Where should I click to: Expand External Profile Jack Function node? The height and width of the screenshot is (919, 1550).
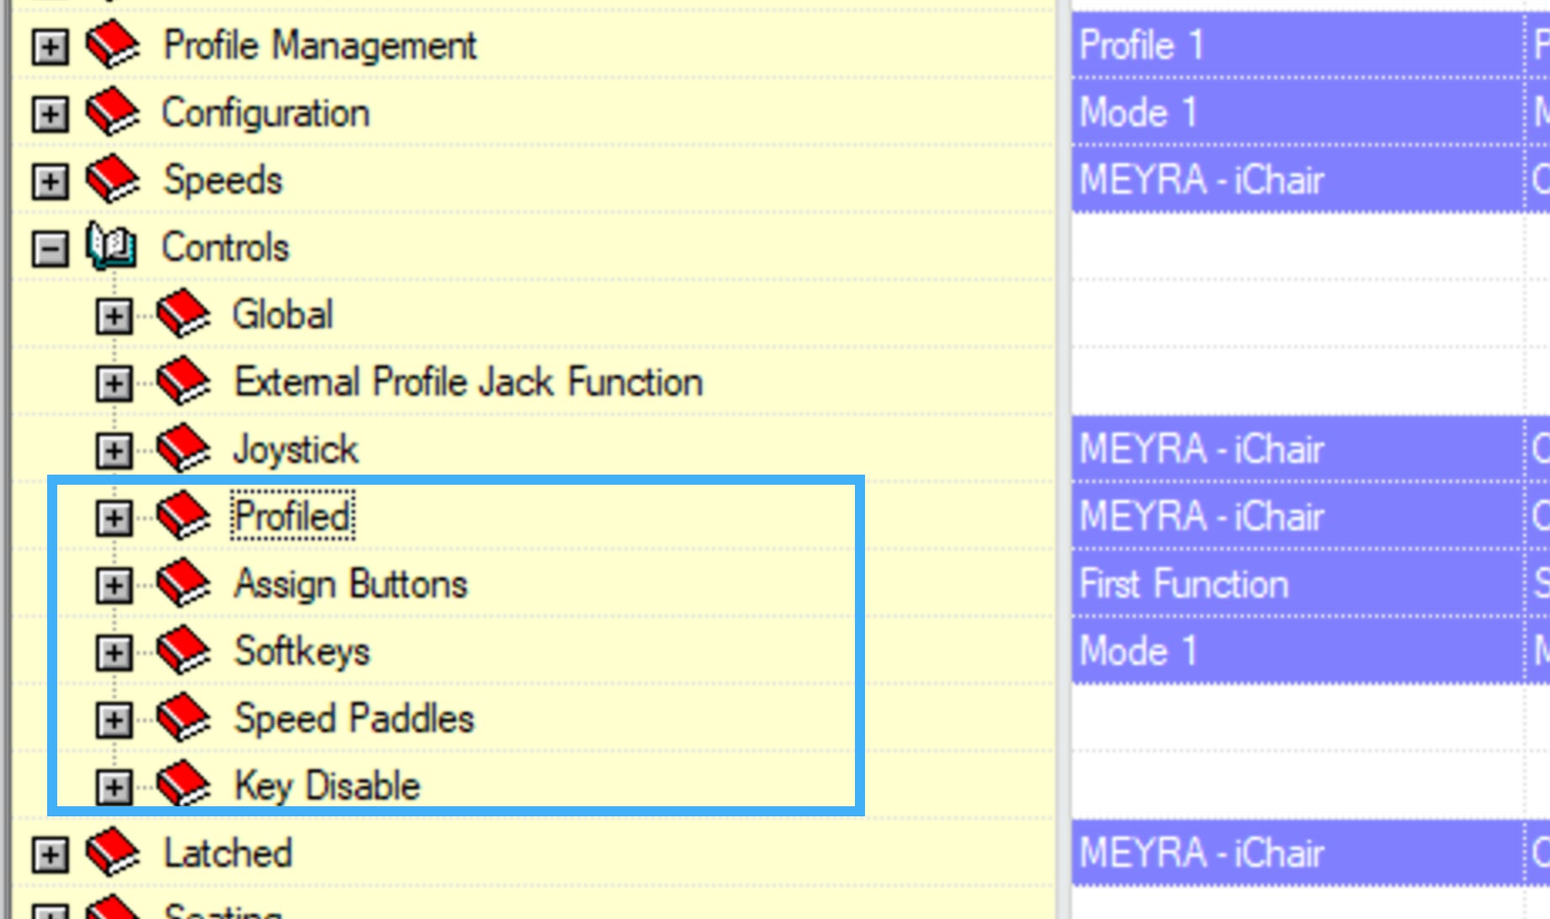coord(114,384)
